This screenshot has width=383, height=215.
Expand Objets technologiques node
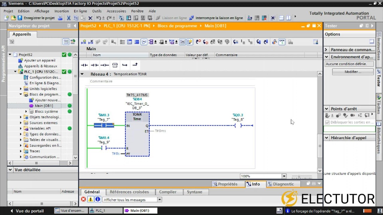(21, 117)
